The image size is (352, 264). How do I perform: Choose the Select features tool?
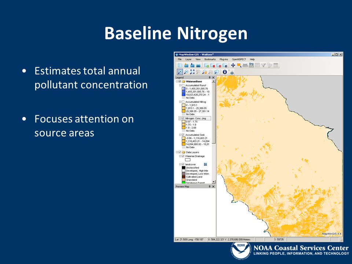239,65
